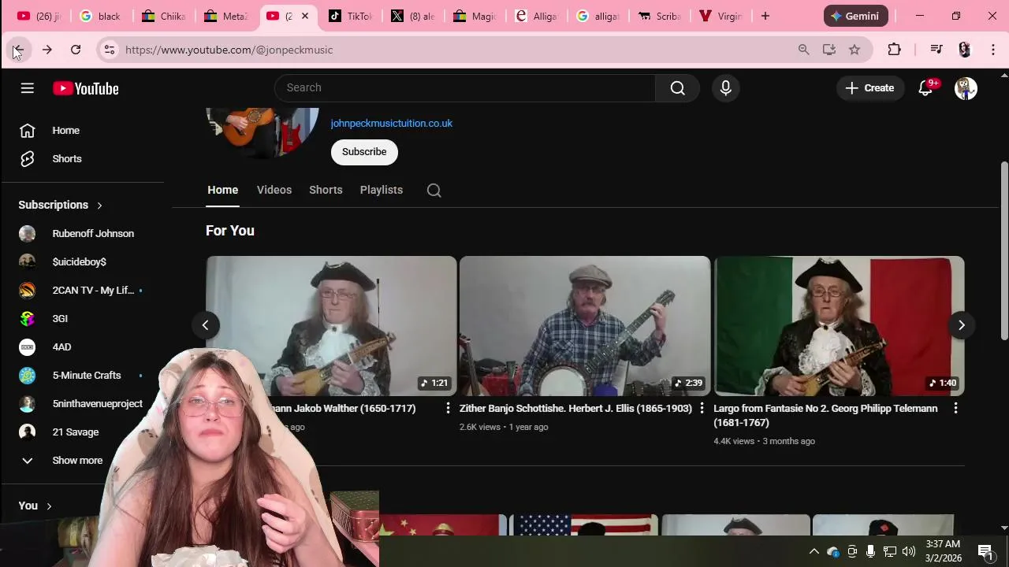The image size is (1009, 567).
Task: Click the install app icon in address bar
Action: pyautogui.click(x=828, y=50)
